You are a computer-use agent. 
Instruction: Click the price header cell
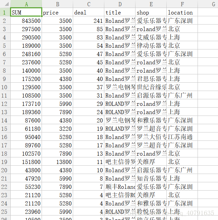tap(57, 12)
